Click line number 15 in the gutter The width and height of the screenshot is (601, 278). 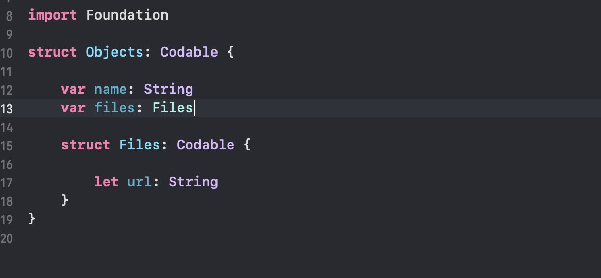pos(7,145)
